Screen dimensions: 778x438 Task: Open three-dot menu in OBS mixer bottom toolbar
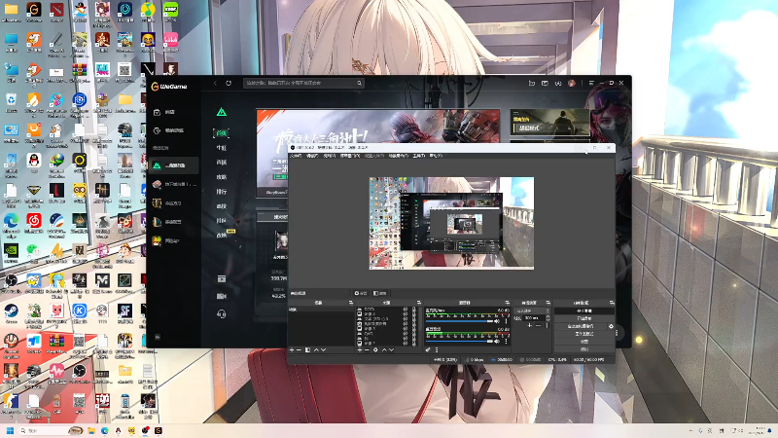pos(437,350)
